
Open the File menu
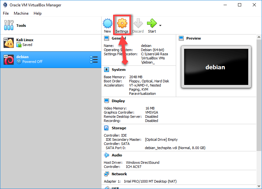[6, 13]
